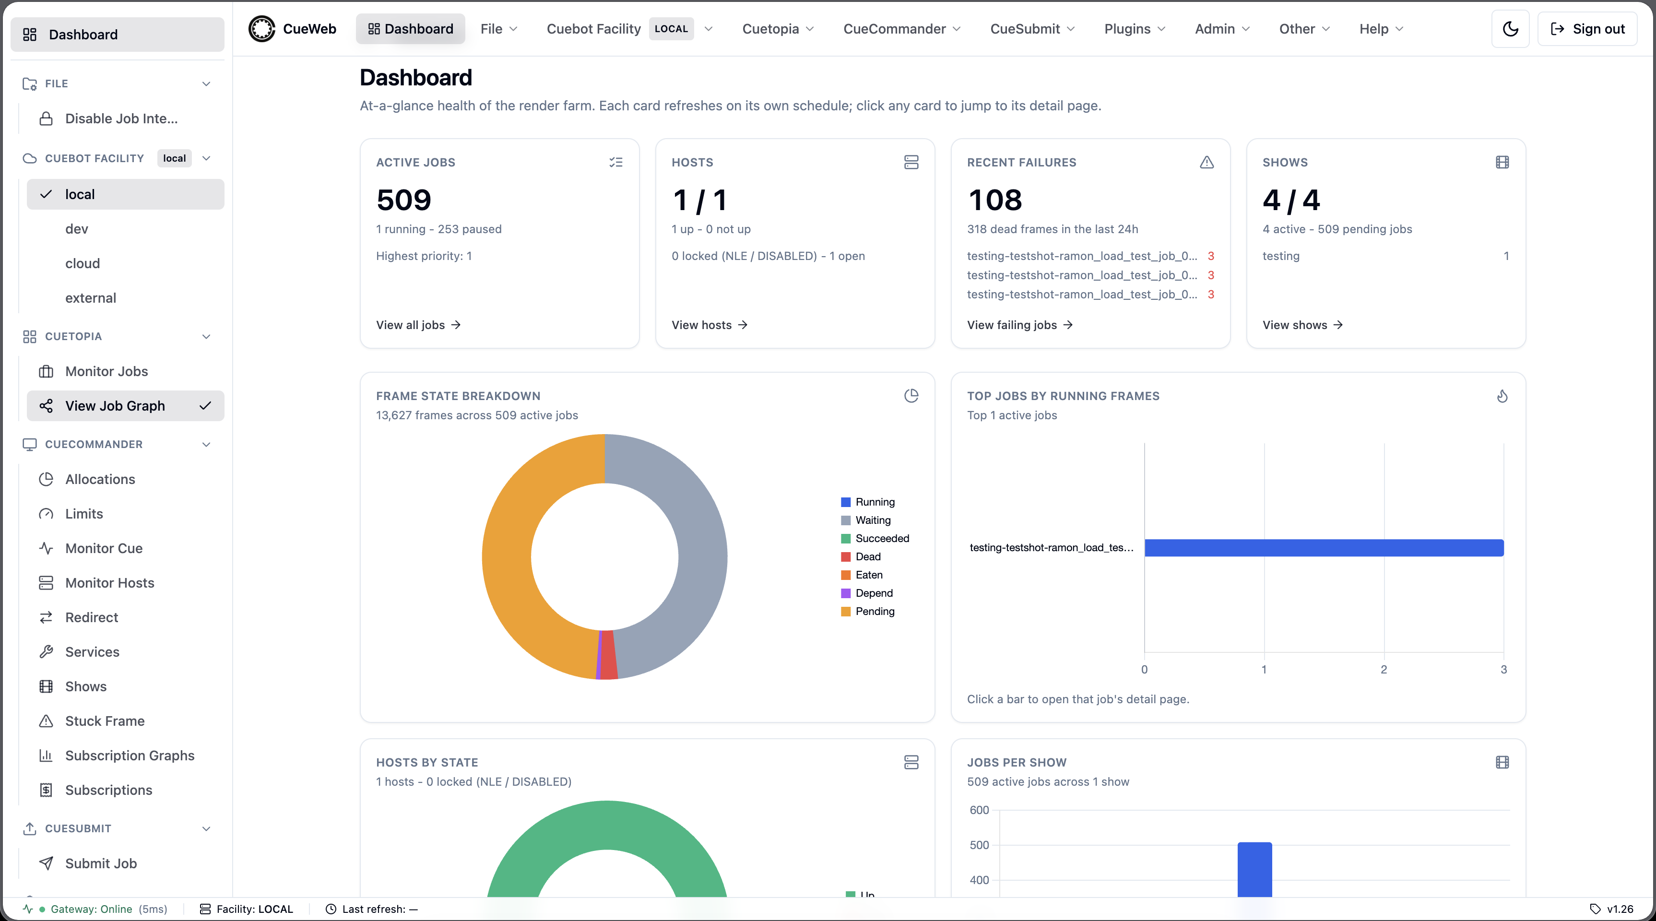Click the Top Jobs flame icon
The height and width of the screenshot is (921, 1656).
coord(1502,396)
